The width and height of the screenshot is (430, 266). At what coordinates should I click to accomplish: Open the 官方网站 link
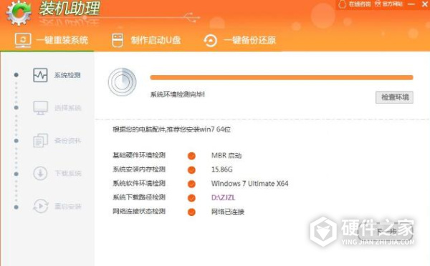pyautogui.click(x=393, y=4)
